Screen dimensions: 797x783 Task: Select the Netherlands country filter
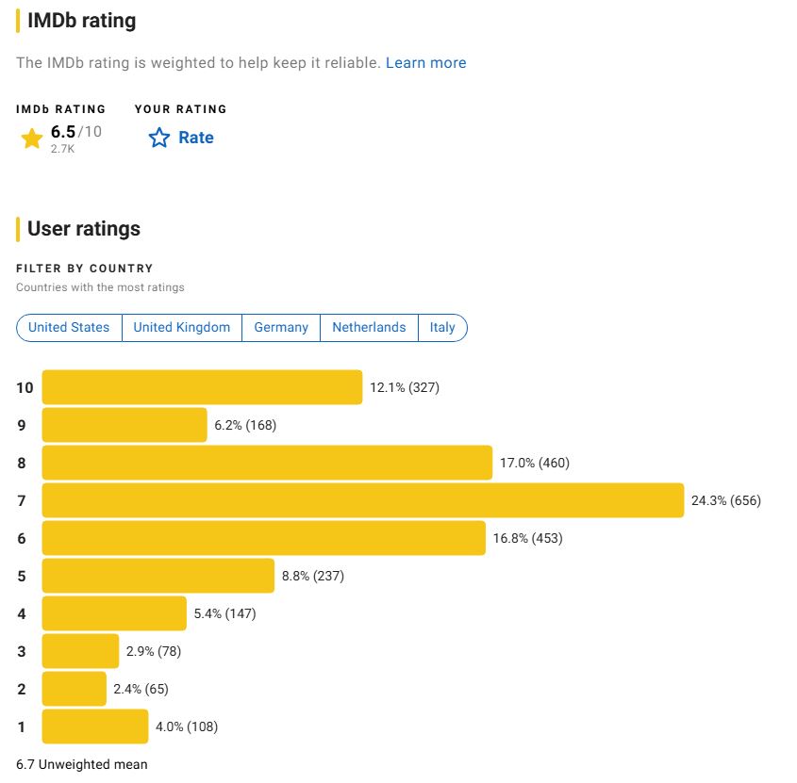369,328
